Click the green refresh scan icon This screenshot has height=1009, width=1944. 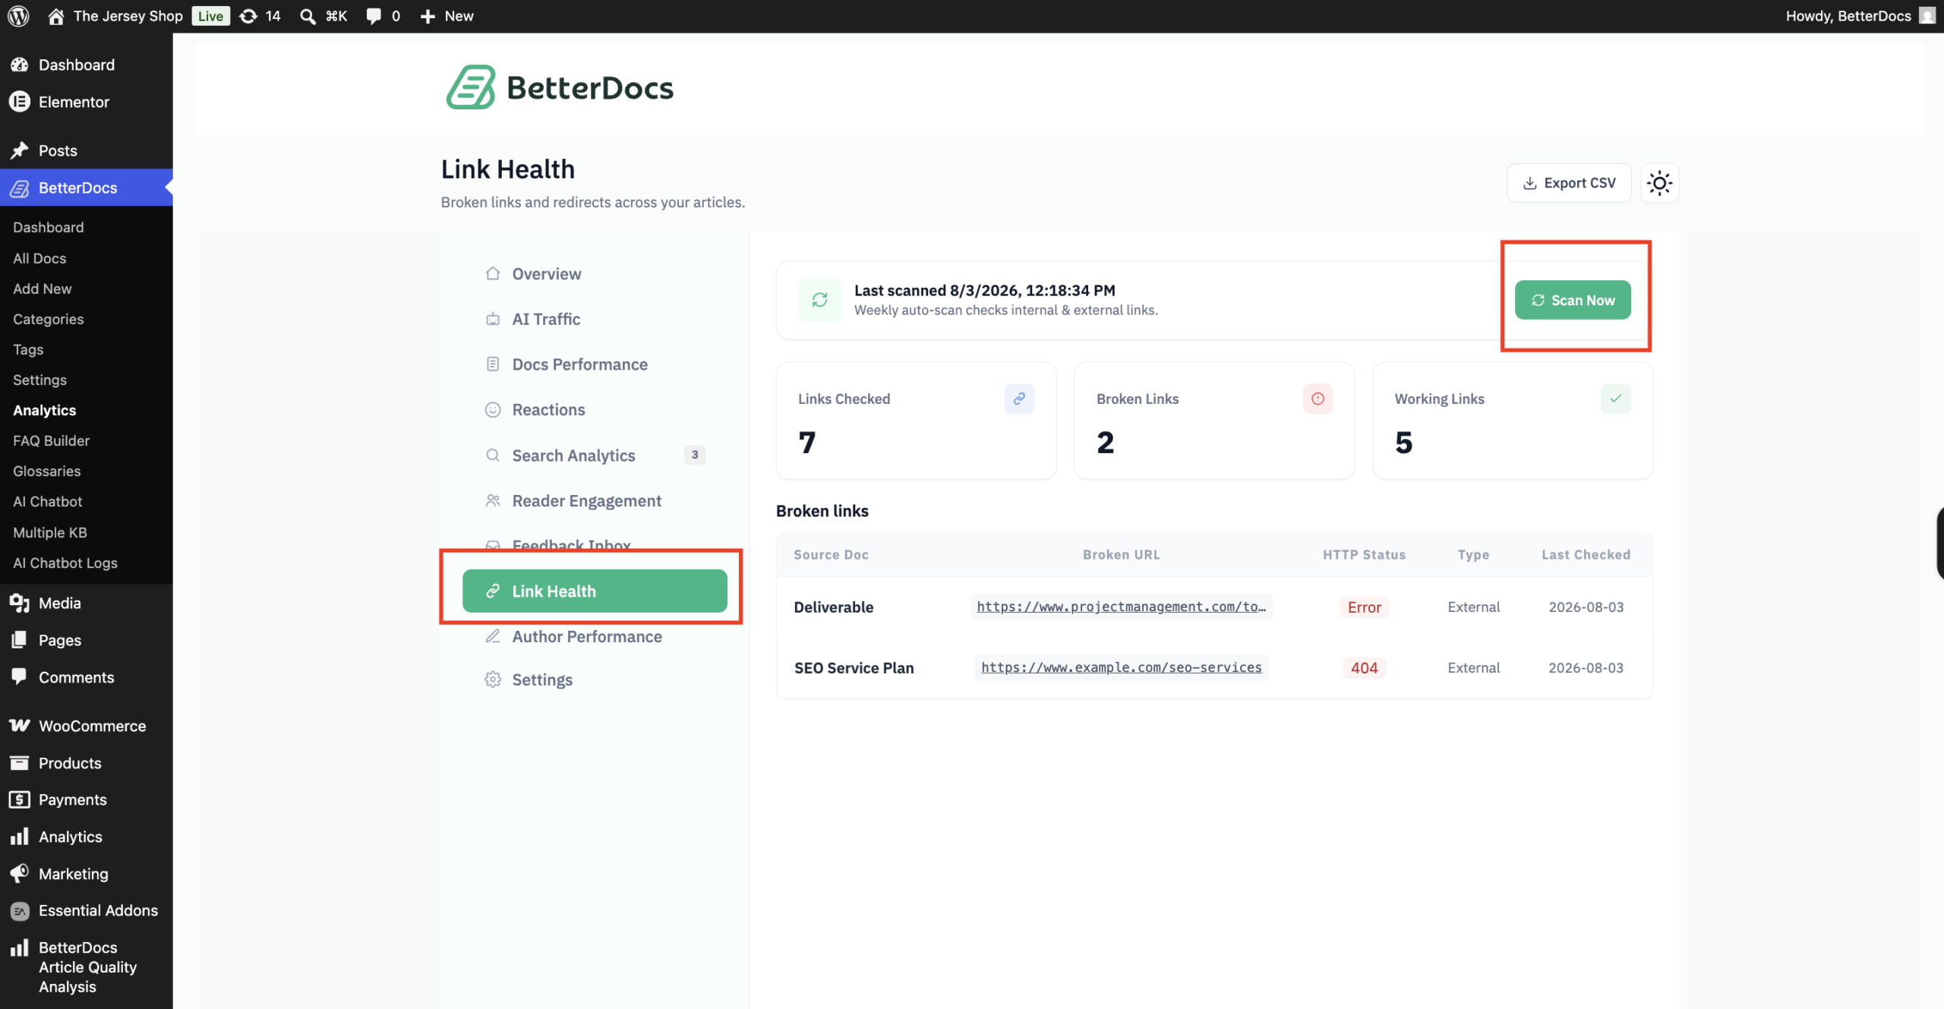(x=820, y=300)
